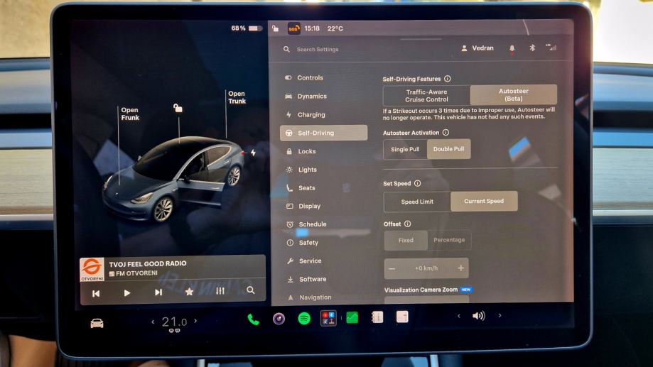The width and height of the screenshot is (653, 367).
Task: Open the Charging settings menu
Action: tap(306, 115)
